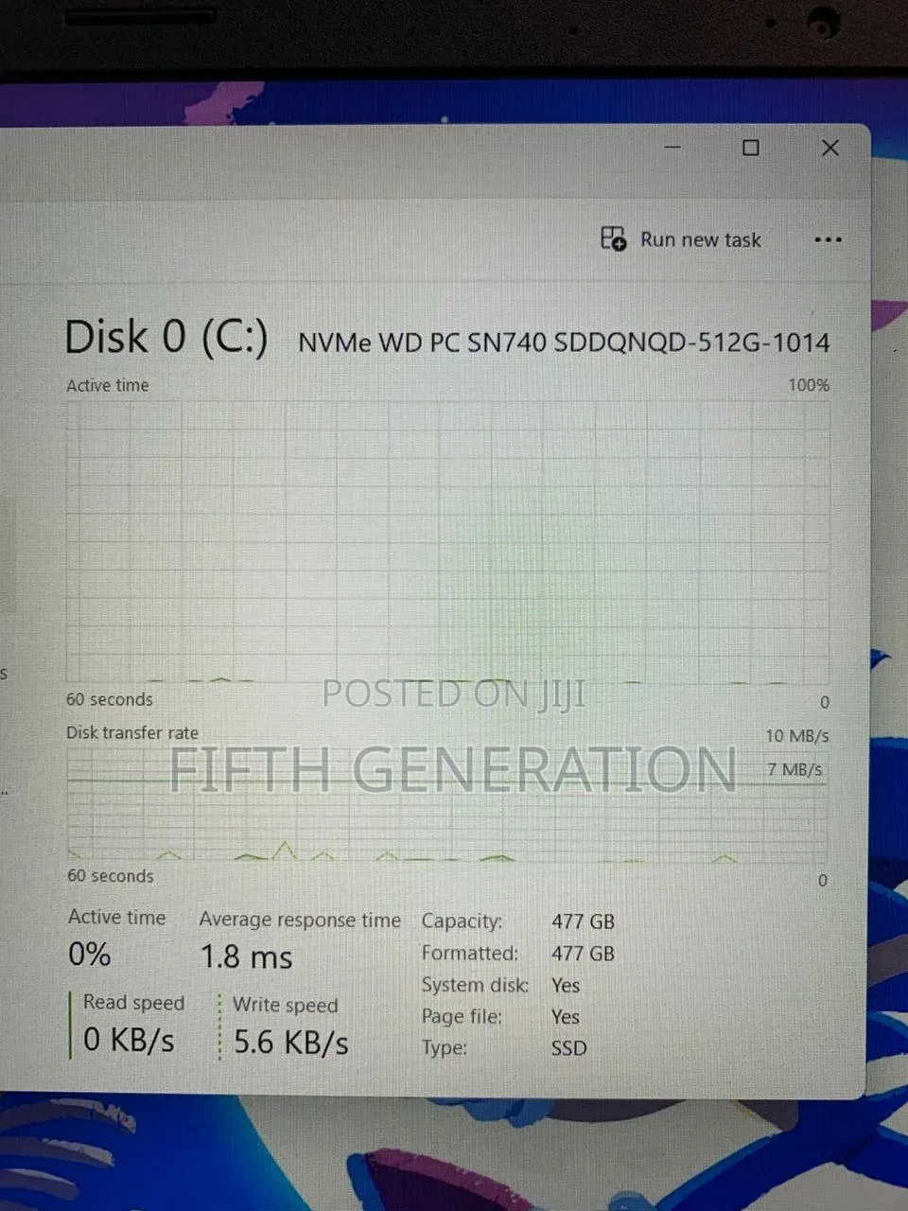This screenshot has height=1211, width=908.
Task: Click the Type SSD value
Action: pos(568,1048)
